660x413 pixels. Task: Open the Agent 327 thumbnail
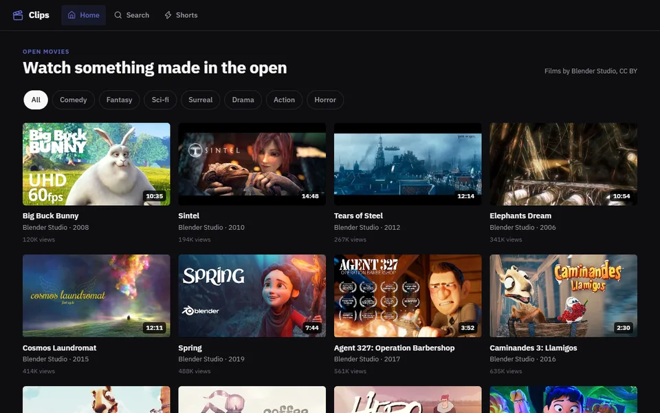[x=408, y=296]
